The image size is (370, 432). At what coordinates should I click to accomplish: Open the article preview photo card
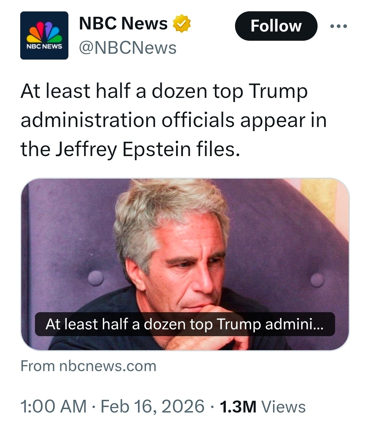pos(185,240)
